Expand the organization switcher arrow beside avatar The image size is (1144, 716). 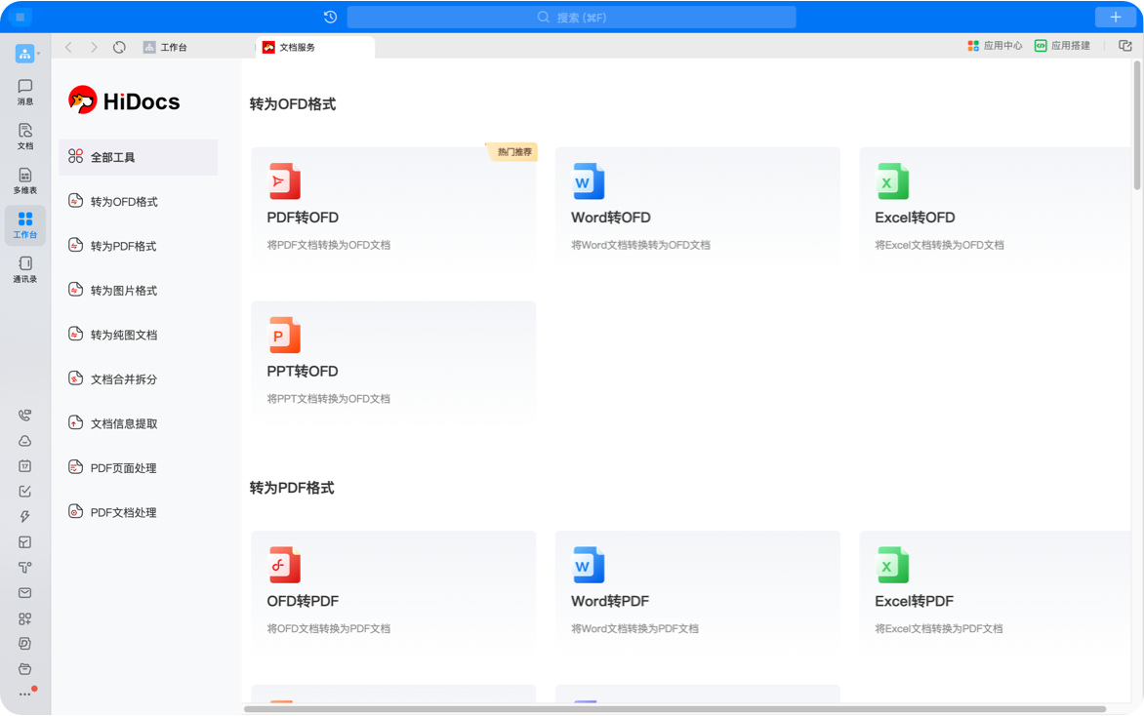pyautogui.click(x=39, y=54)
